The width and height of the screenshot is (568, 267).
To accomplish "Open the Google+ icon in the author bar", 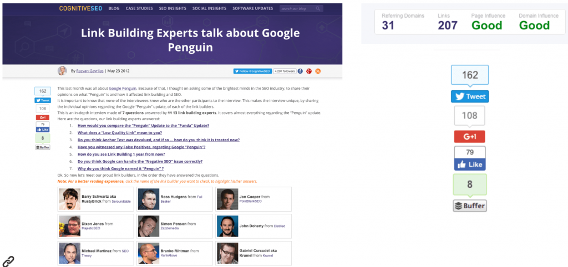I will tap(309, 71).
